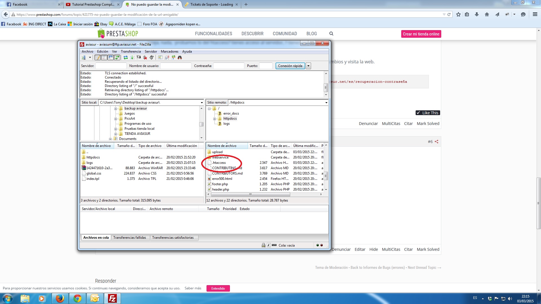Toggle the message log display
Screen dimensions: 541x304
pos(97,57)
